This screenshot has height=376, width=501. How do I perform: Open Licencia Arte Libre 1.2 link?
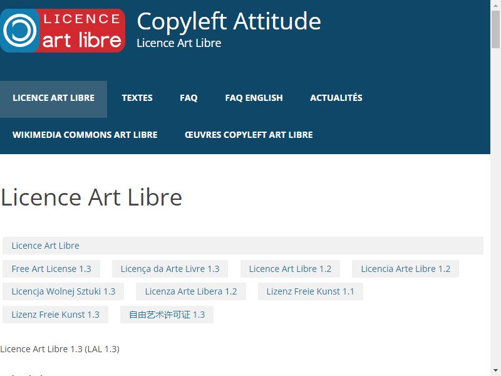click(x=405, y=269)
